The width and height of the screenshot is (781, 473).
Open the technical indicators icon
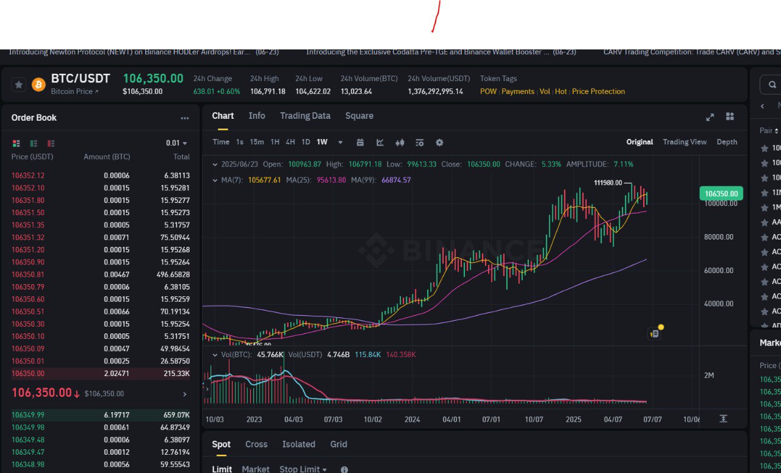380,143
